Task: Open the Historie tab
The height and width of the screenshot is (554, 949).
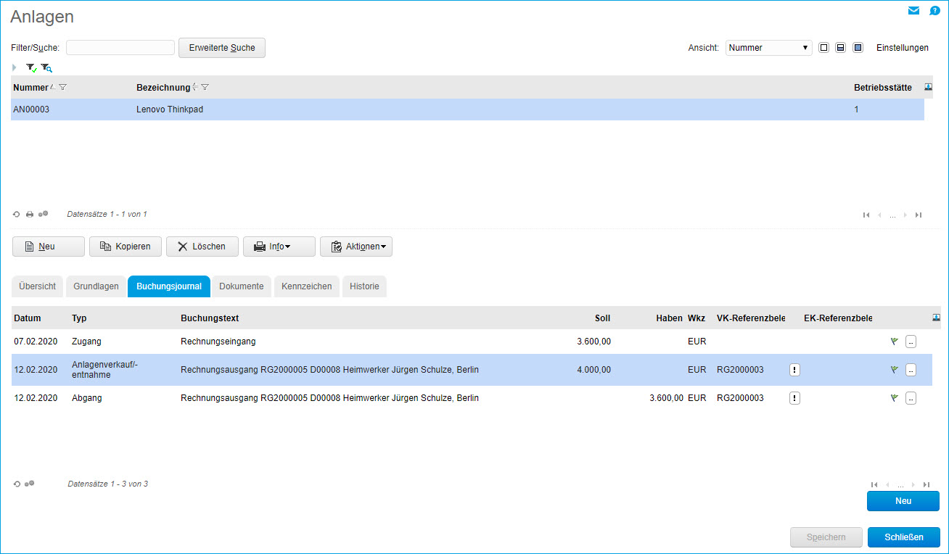Action: click(364, 286)
